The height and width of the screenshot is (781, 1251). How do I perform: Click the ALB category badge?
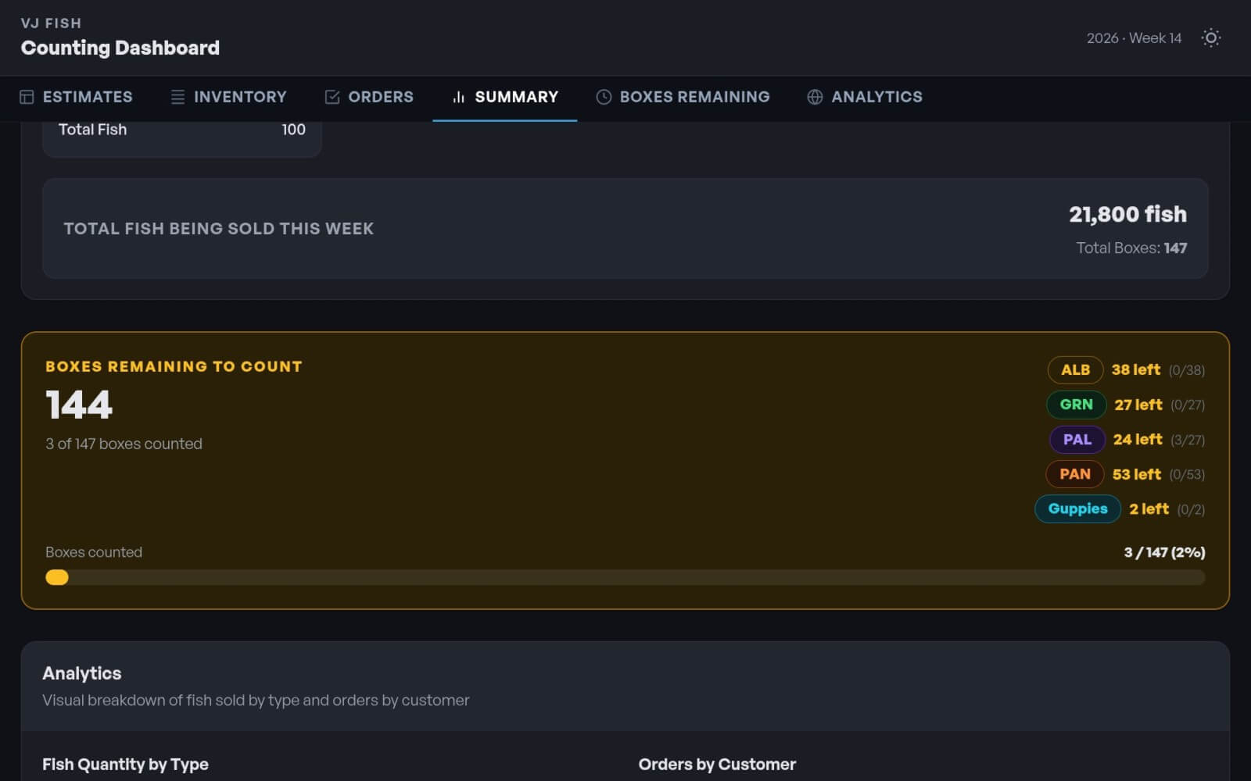click(x=1075, y=370)
